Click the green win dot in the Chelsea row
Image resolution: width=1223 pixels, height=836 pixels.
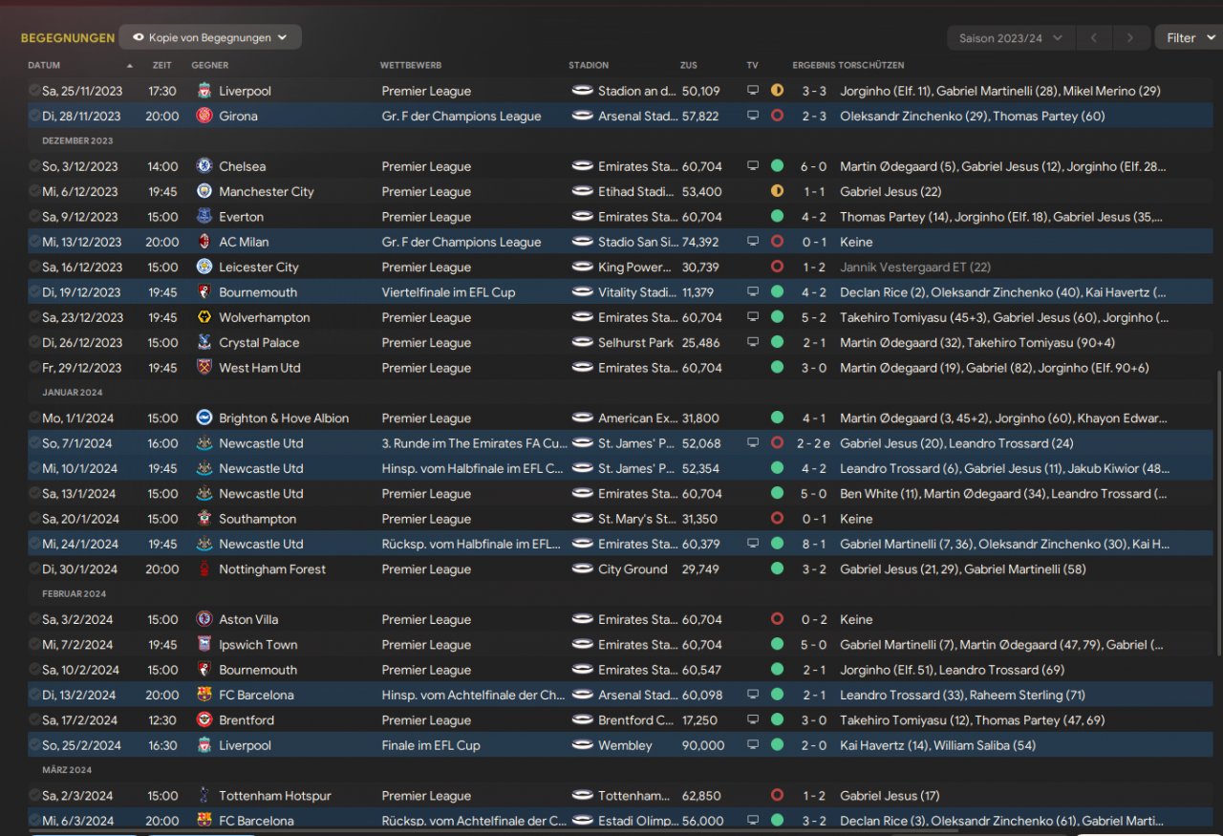coord(777,166)
